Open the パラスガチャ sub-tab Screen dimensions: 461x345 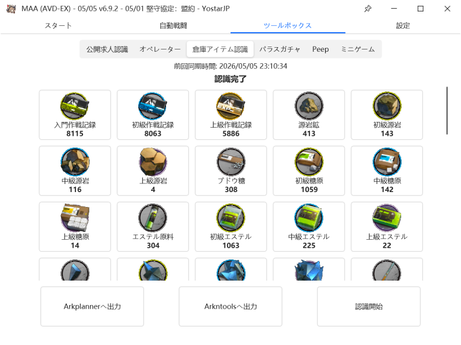pos(279,49)
